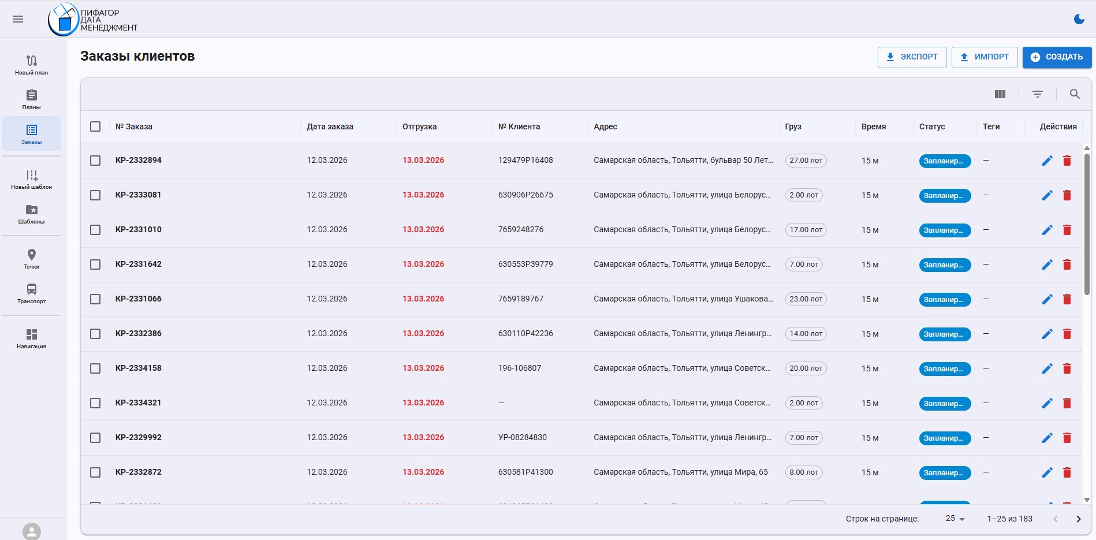Sort by the Отгрузка column header
Screen dimensions: 1096x540
point(420,126)
